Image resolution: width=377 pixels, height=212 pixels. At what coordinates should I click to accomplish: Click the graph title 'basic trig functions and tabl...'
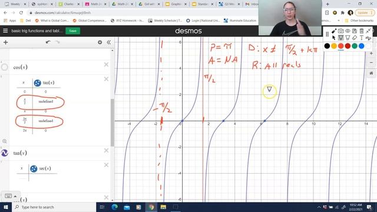click(37, 31)
